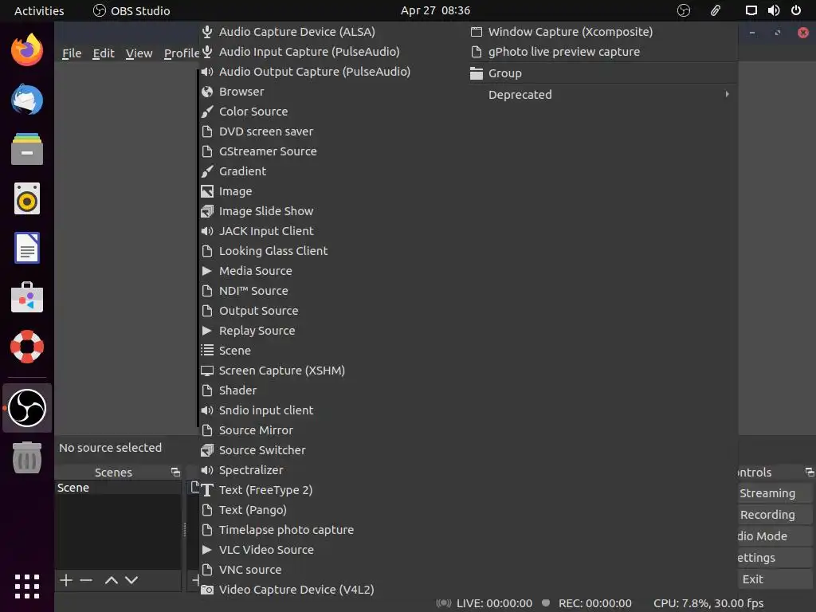Open Activities overview

tap(39, 10)
